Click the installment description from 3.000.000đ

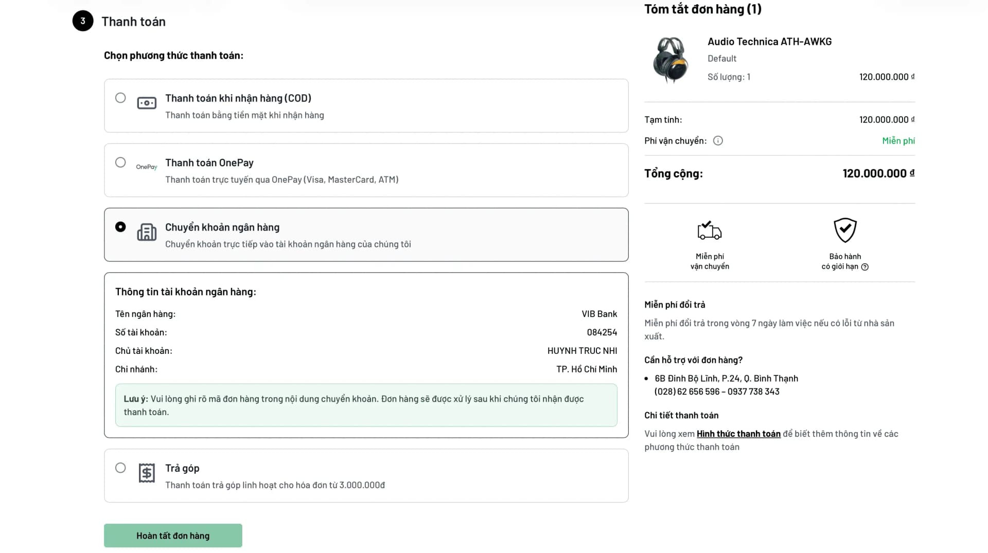pos(275,485)
